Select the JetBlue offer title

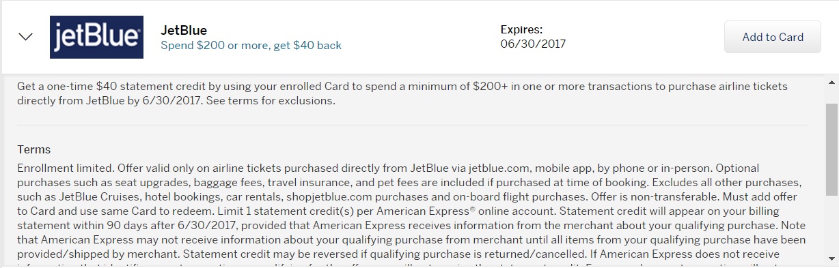pos(183,30)
